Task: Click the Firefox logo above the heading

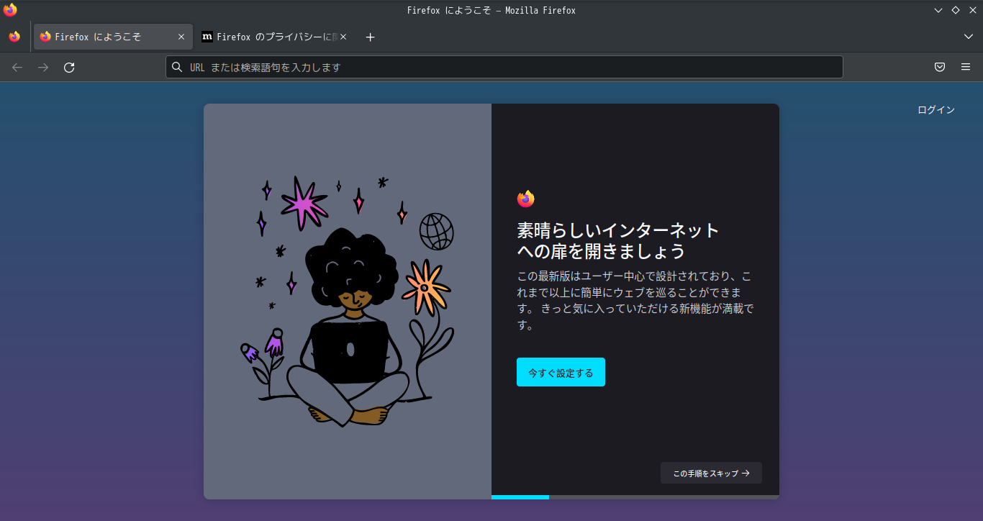Action: (525, 199)
